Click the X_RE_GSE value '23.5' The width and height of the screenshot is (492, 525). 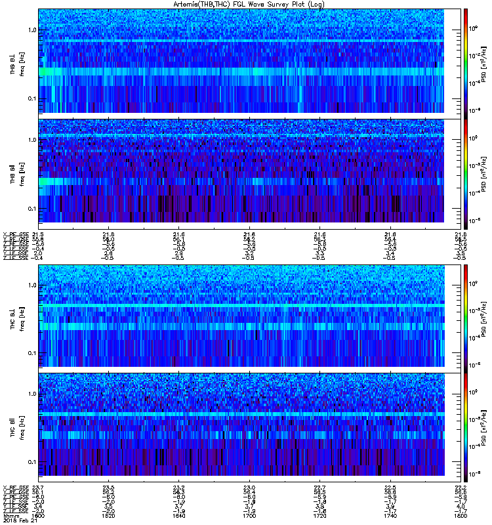pyautogui.click(x=108, y=488)
